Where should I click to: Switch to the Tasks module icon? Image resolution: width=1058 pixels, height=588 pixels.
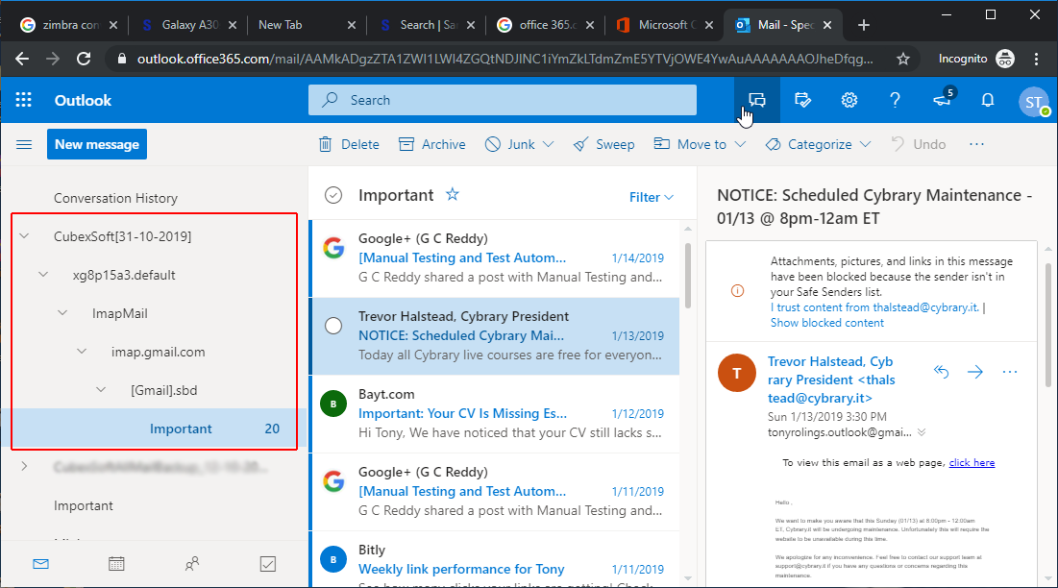[x=268, y=564]
